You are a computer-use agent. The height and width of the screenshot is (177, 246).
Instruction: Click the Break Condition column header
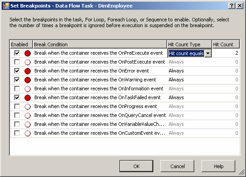pos(100,44)
